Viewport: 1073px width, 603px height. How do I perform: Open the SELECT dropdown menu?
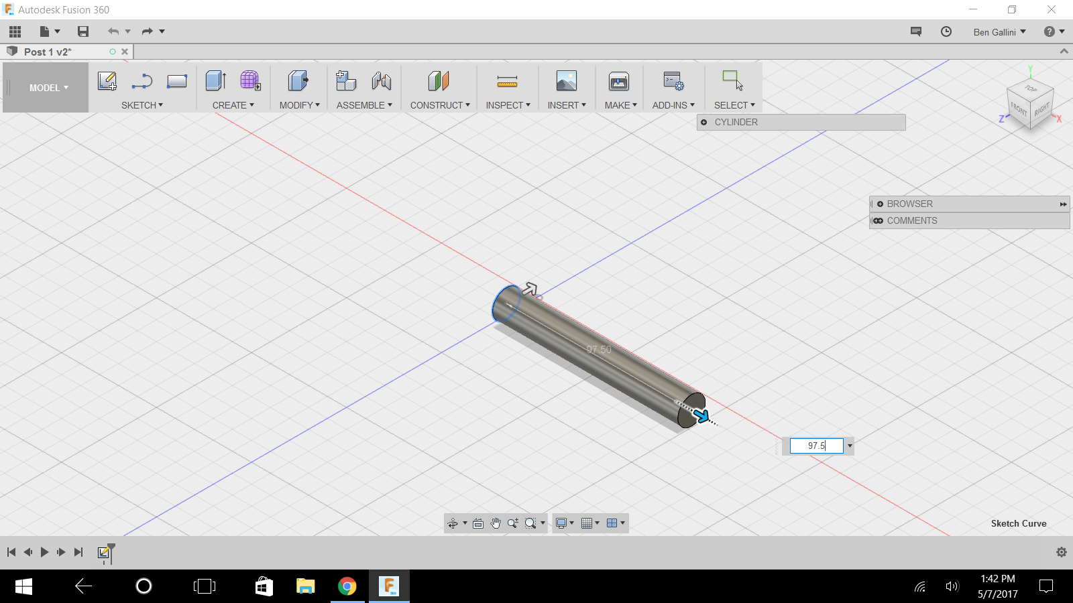pos(734,105)
